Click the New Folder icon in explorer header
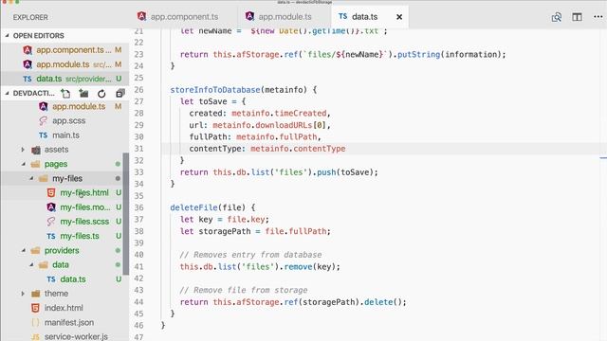Screen dimensions: 607x341 (83, 93)
